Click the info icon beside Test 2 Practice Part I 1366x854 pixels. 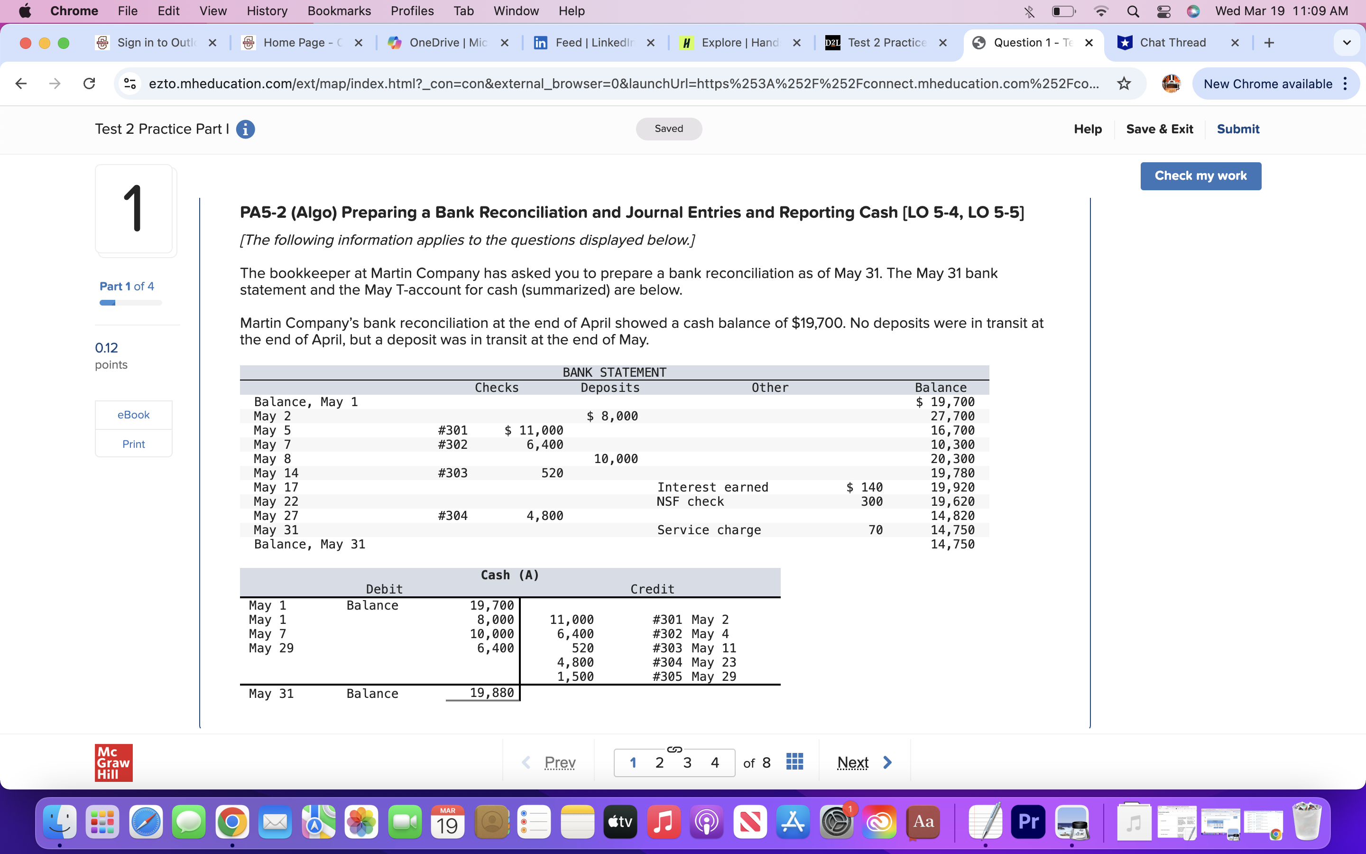[x=245, y=129]
